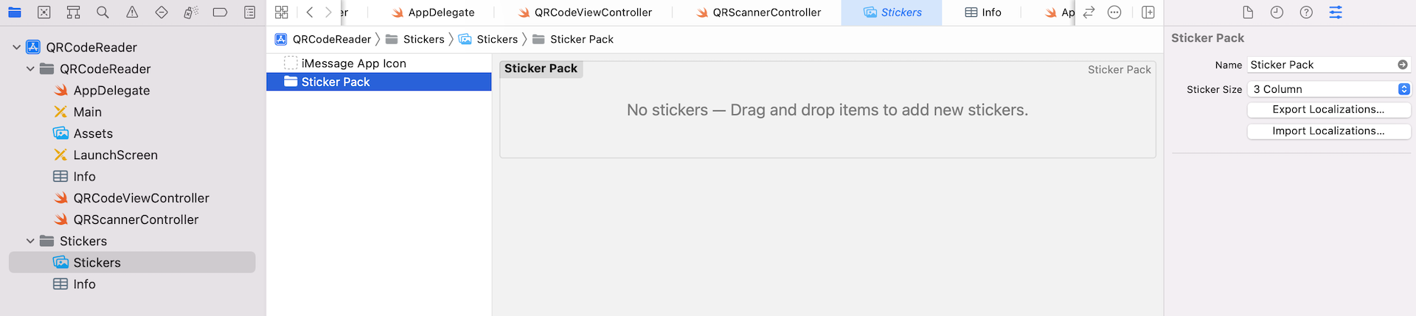Click Import Localizations button
Image resolution: width=1416 pixels, height=316 pixels.
[x=1328, y=131]
